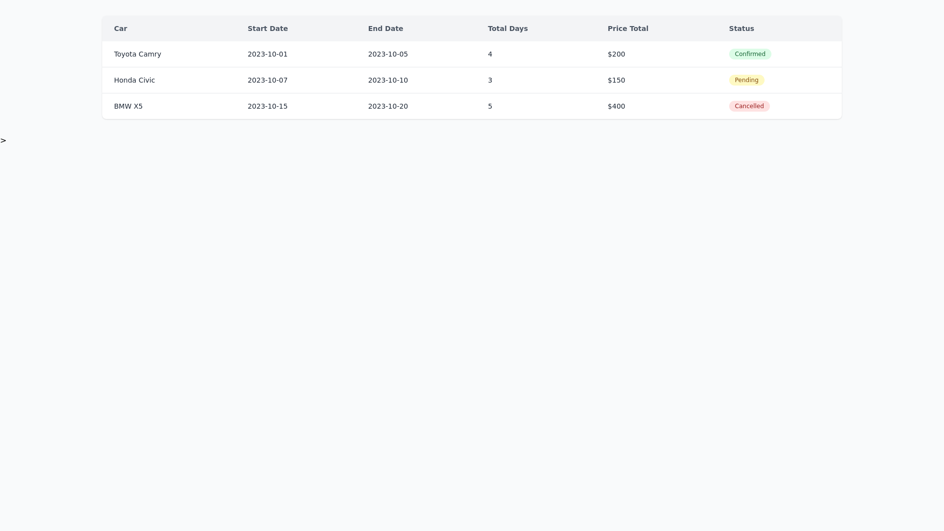The height and width of the screenshot is (531, 944).
Task: Click the Status column header
Action: pyautogui.click(x=742, y=29)
